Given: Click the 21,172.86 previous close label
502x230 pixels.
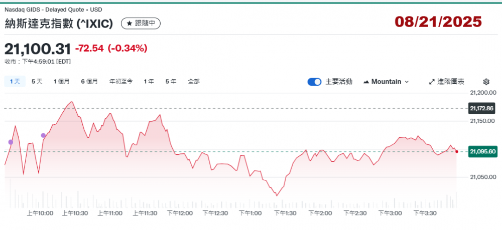Looking at the screenshot, I should [x=481, y=108].
